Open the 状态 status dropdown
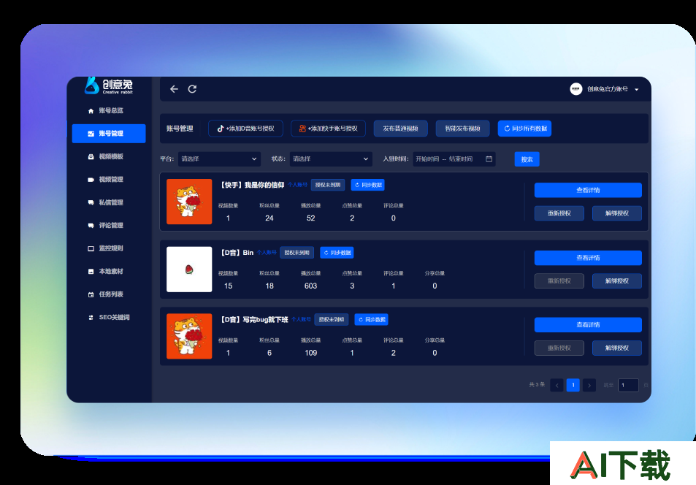696x485 pixels. pos(331,159)
